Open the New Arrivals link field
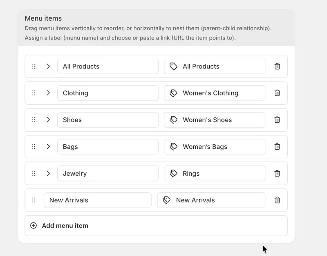Screen dimensions: 327x256 (211, 200)
